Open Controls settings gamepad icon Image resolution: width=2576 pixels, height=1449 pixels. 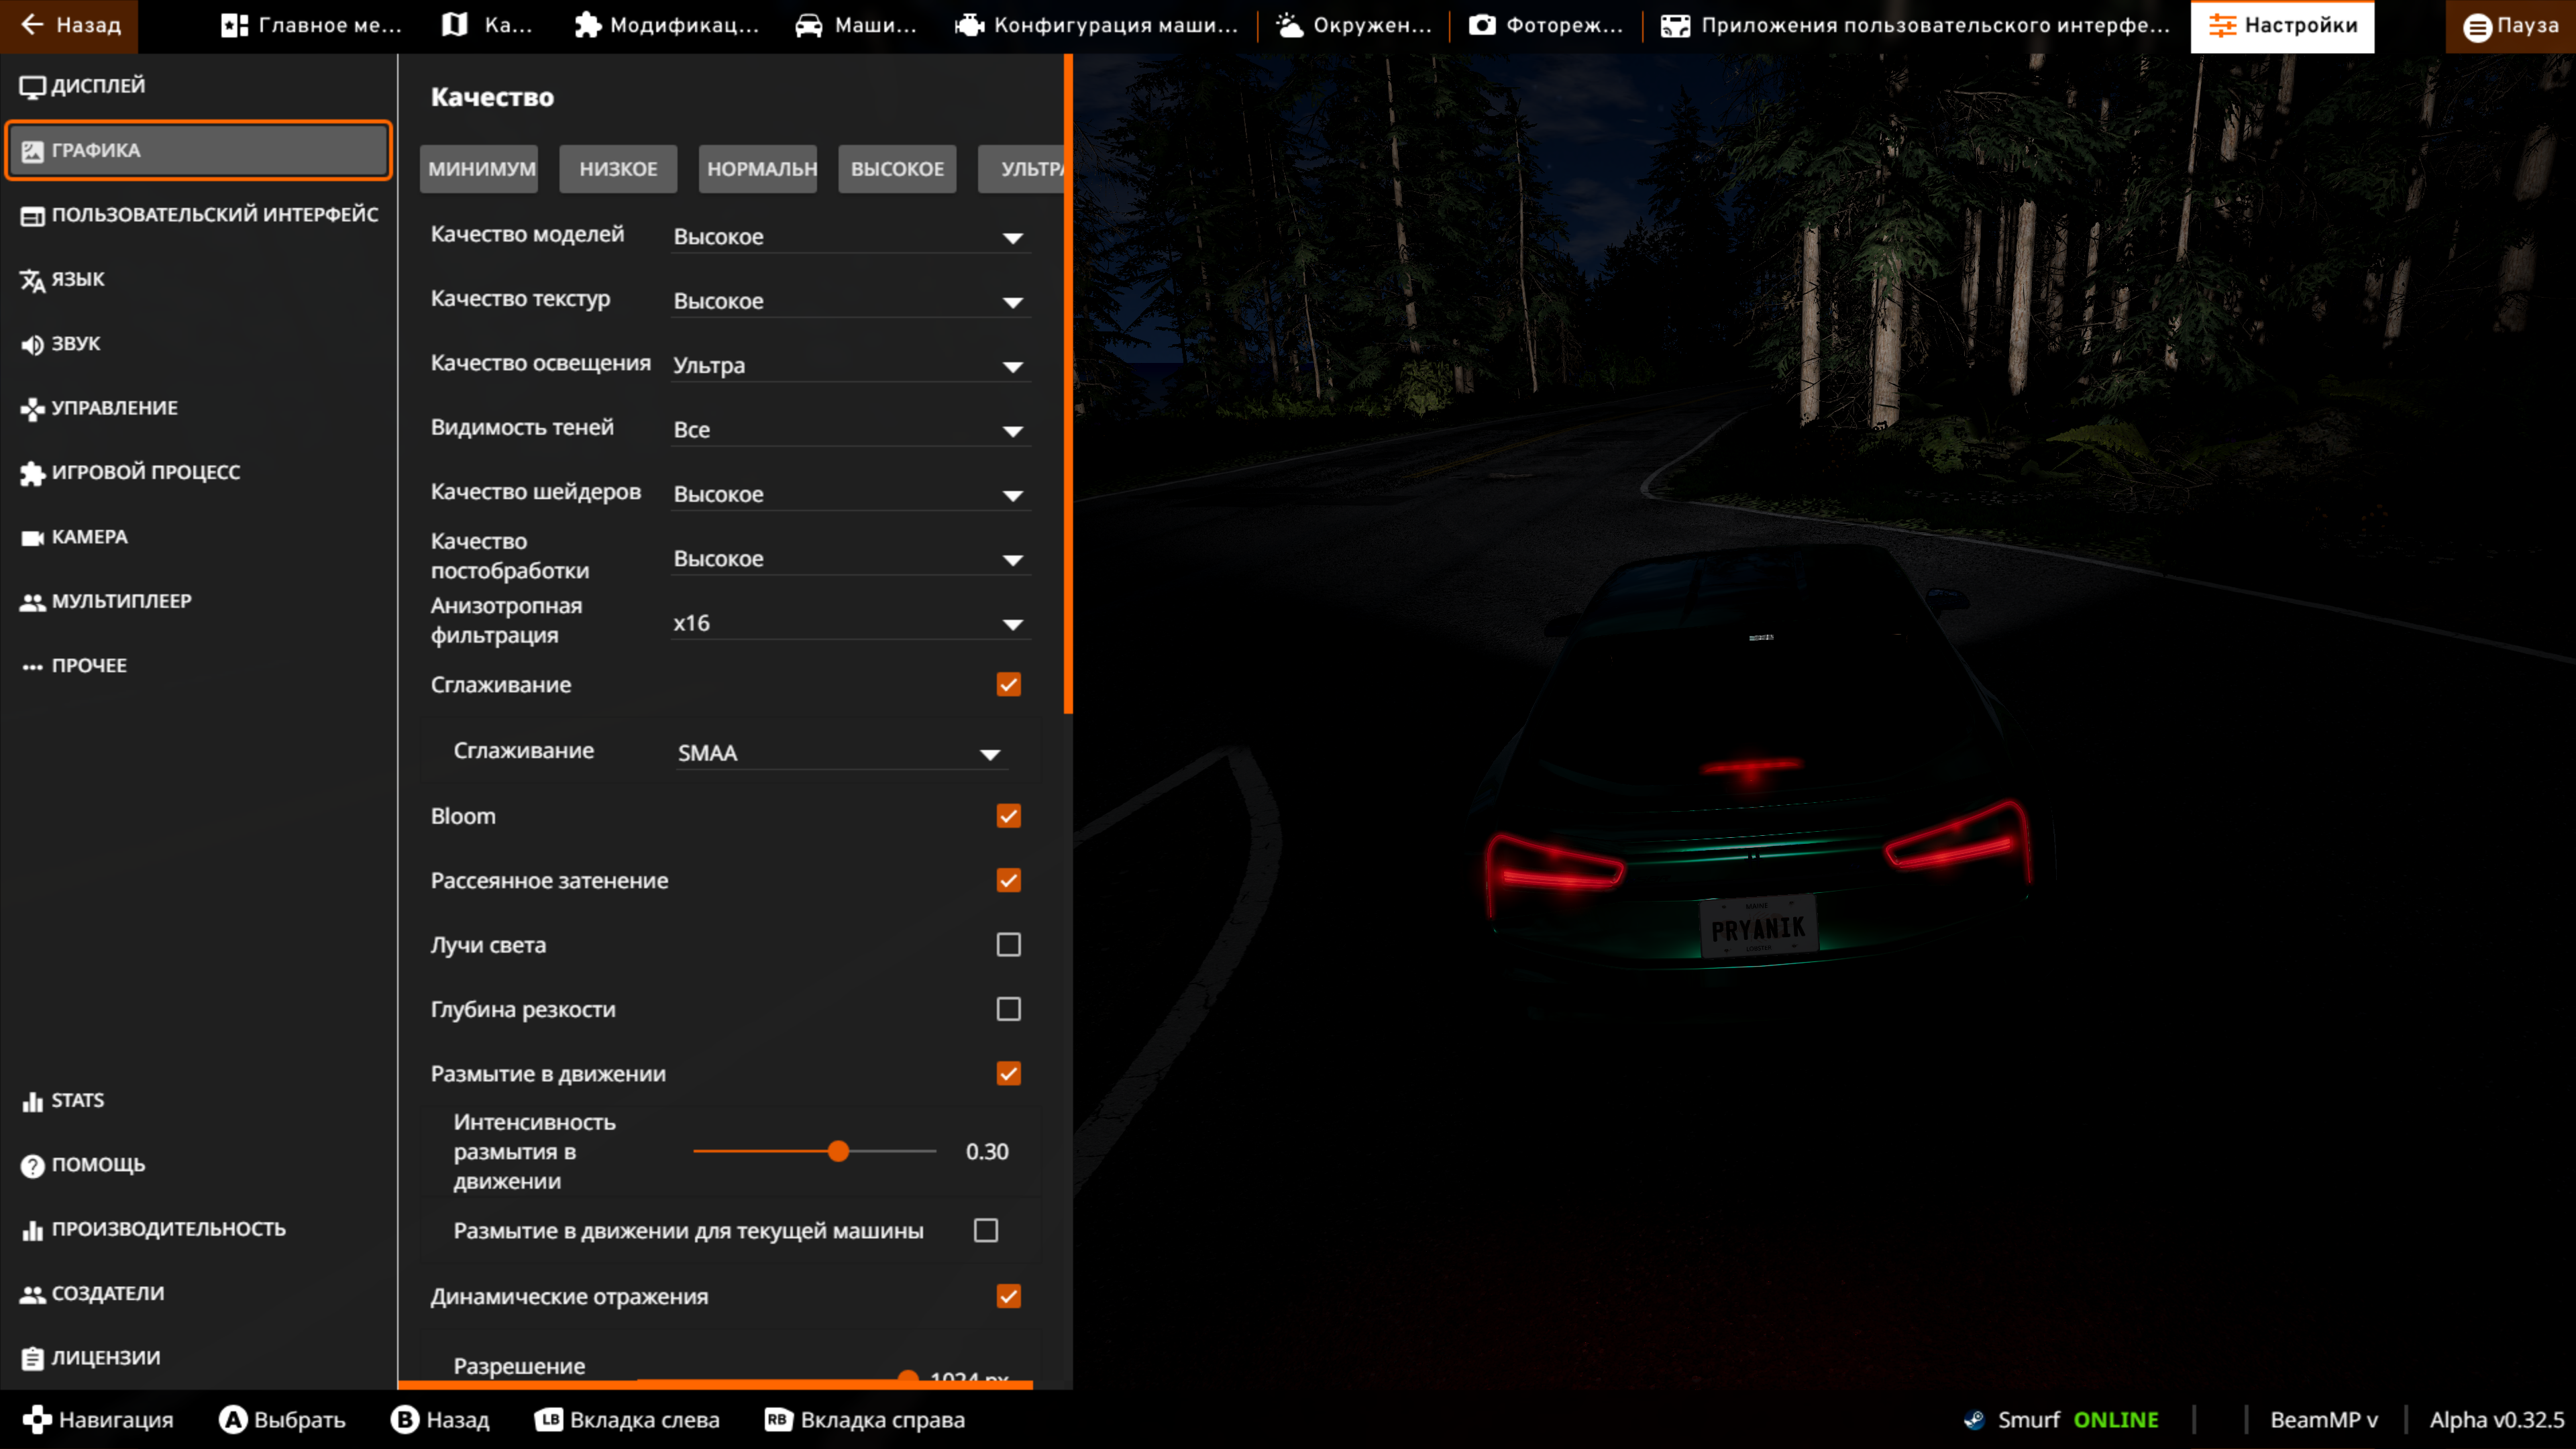coord(32,409)
